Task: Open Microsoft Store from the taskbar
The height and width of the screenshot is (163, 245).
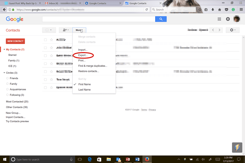Action: (99, 159)
